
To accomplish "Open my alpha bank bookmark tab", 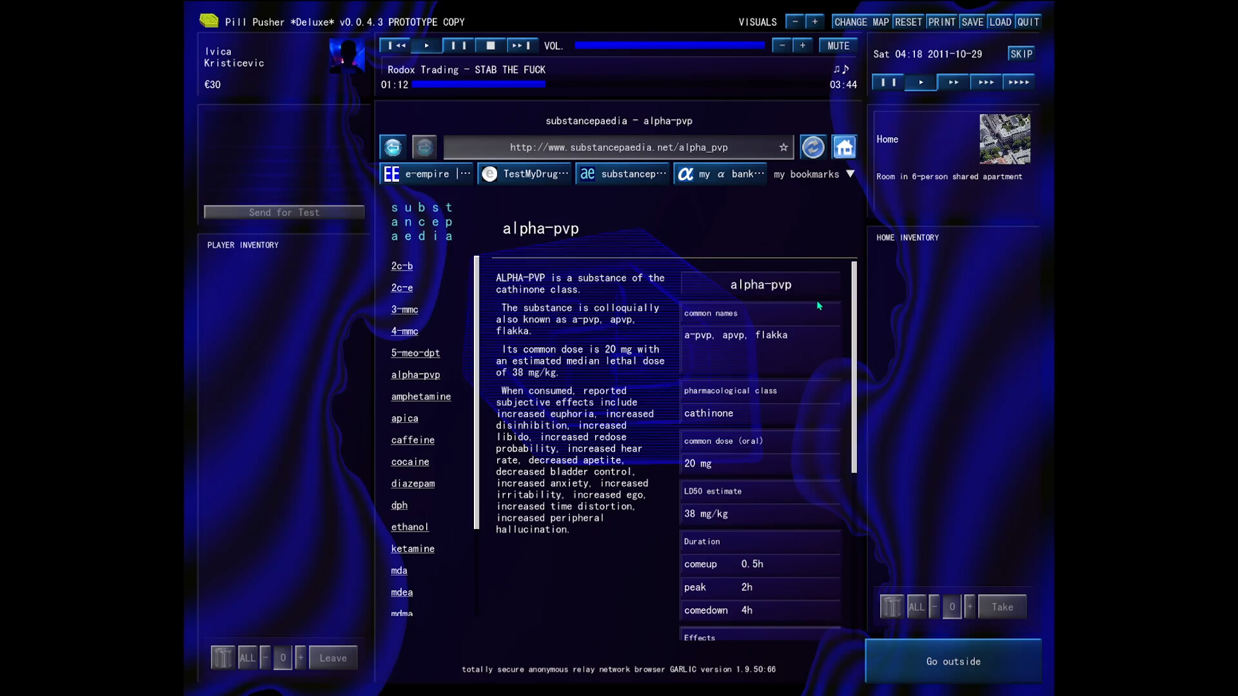I will [x=721, y=174].
